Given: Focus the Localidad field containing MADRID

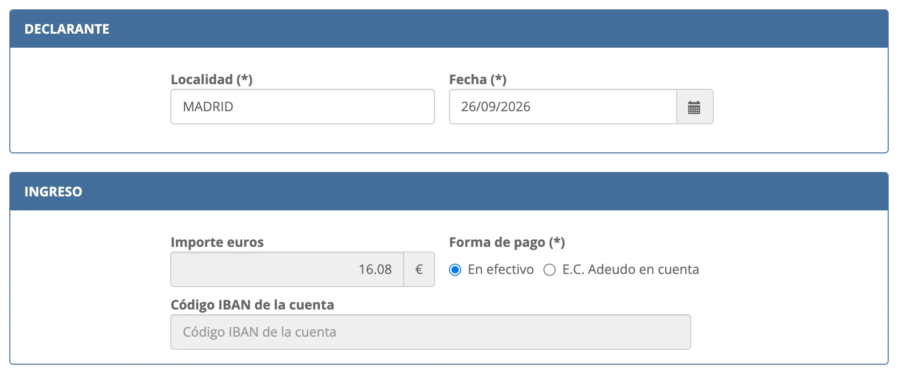Looking at the screenshot, I should tap(303, 107).
